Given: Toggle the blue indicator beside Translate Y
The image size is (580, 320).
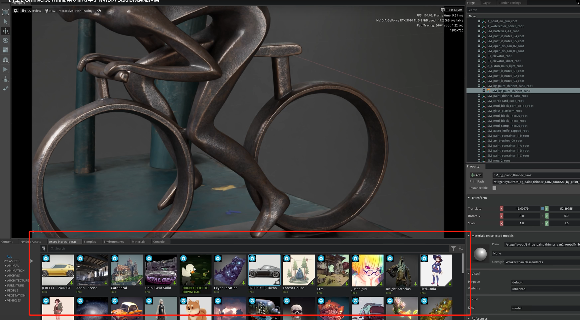Looking at the screenshot, I should coord(542,209).
